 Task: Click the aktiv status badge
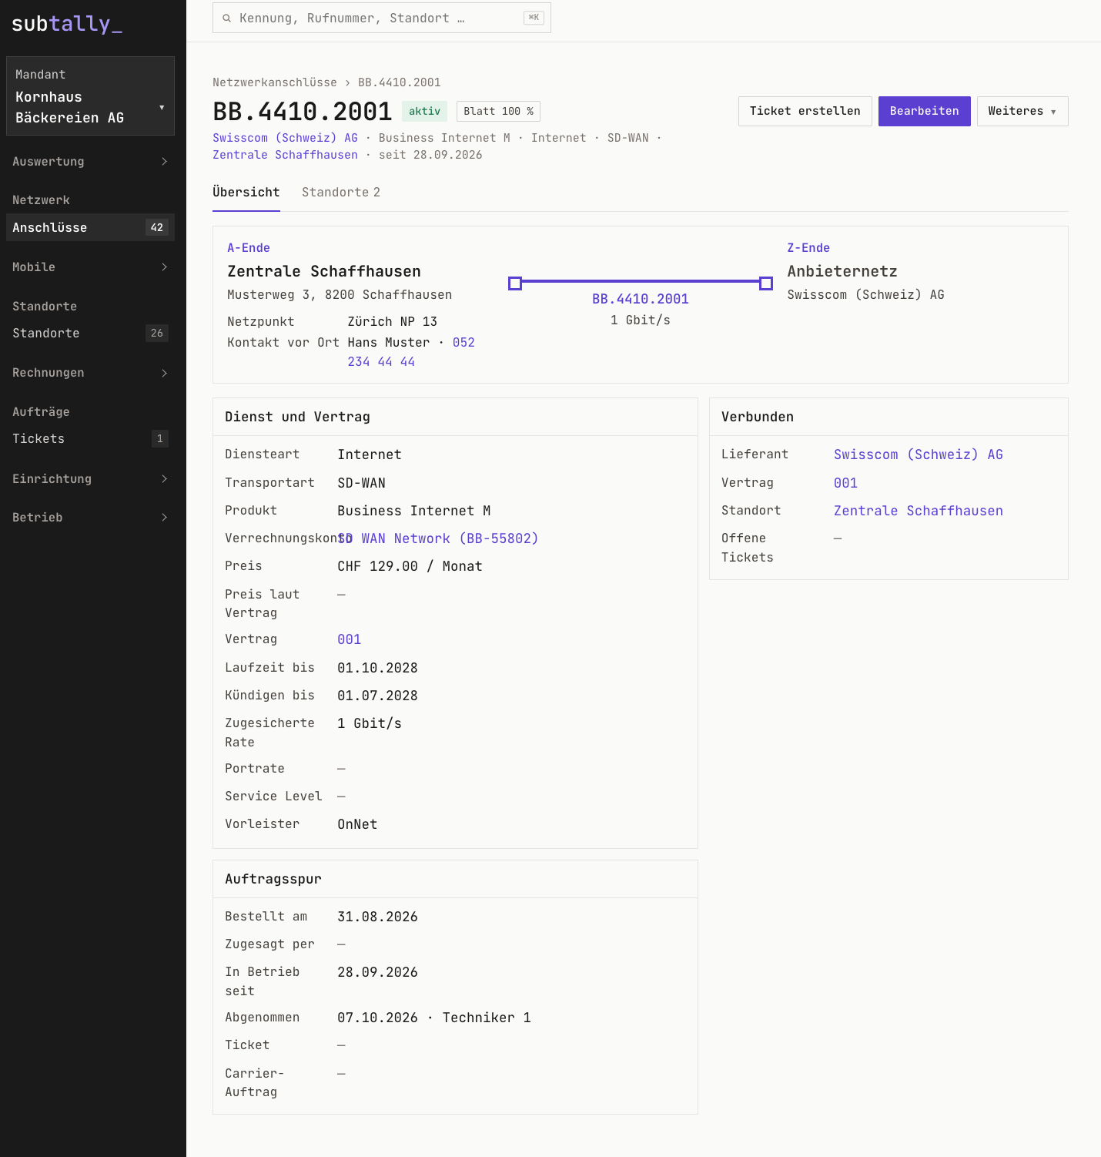coord(425,112)
